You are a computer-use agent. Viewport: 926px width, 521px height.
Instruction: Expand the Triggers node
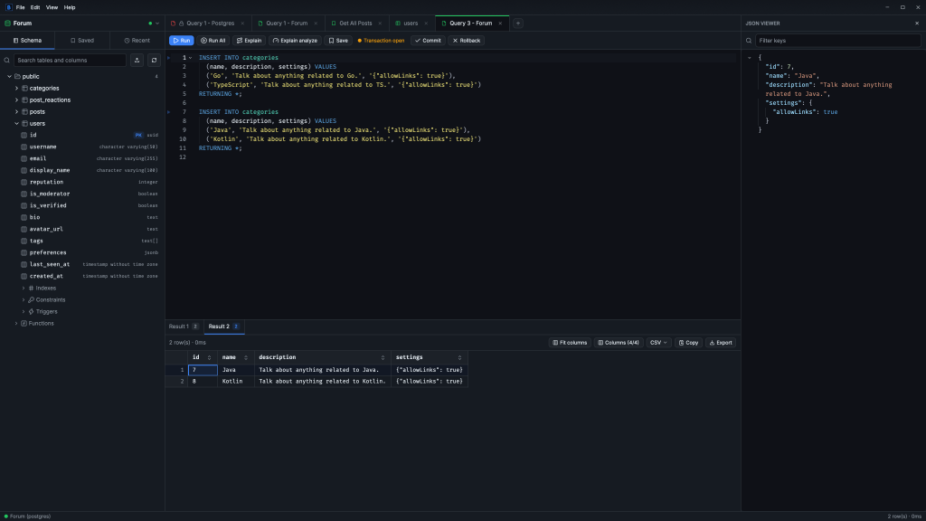[x=24, y=312]
